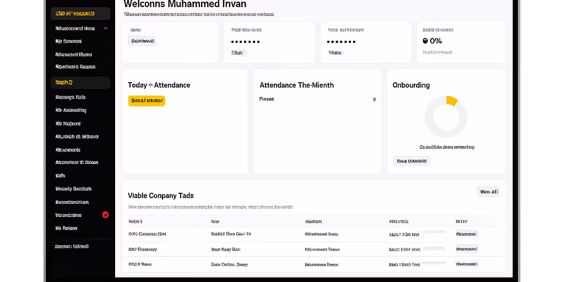Click the red notification badge in the sidebar
This screenshot has width=564, height=282.
tap(105, 215)
